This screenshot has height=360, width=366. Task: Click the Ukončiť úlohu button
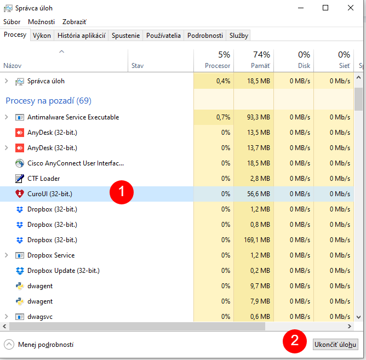pyautogui.click(x=335, y=345)
